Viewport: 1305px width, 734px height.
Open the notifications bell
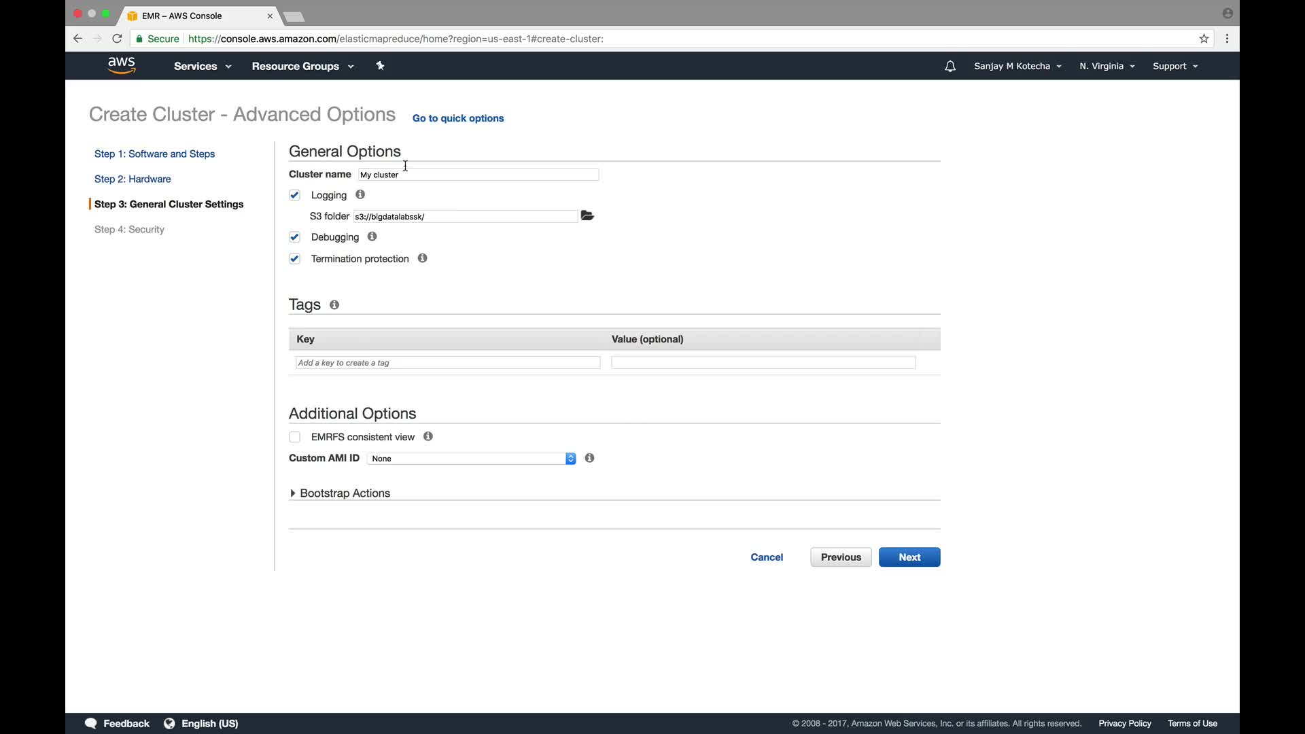point(950,66)
